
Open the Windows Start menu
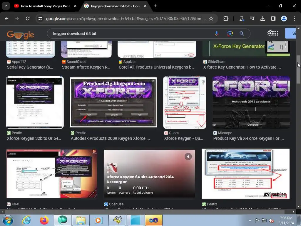point(8,220)
